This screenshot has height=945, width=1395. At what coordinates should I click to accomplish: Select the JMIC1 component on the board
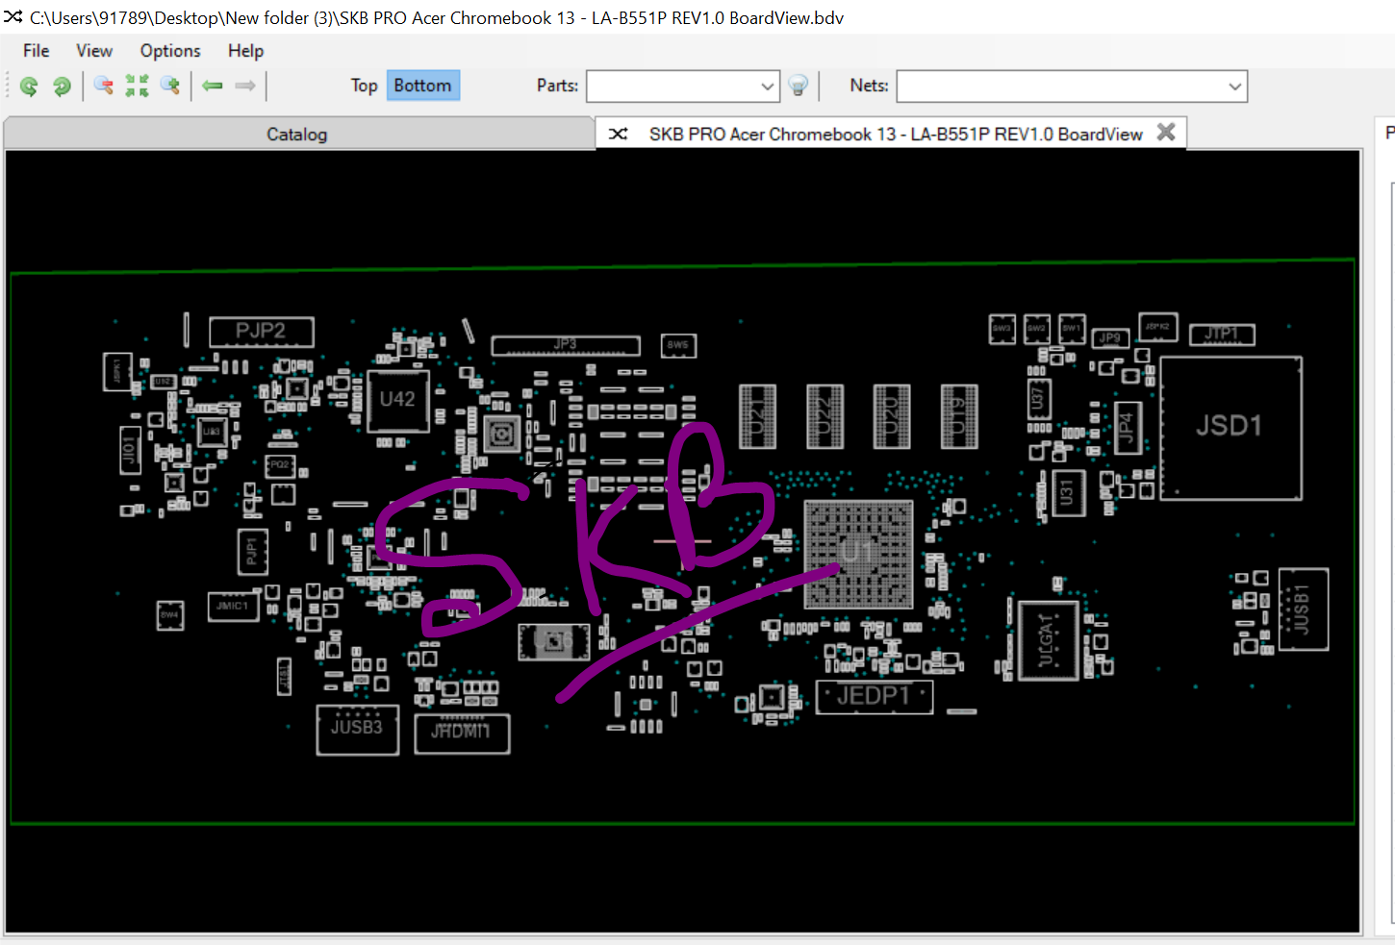[x=233, y=607]
